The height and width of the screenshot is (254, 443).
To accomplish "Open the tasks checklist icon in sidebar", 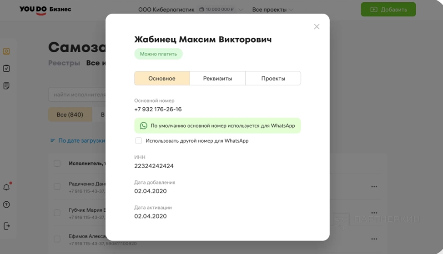I will pos(6,69).
